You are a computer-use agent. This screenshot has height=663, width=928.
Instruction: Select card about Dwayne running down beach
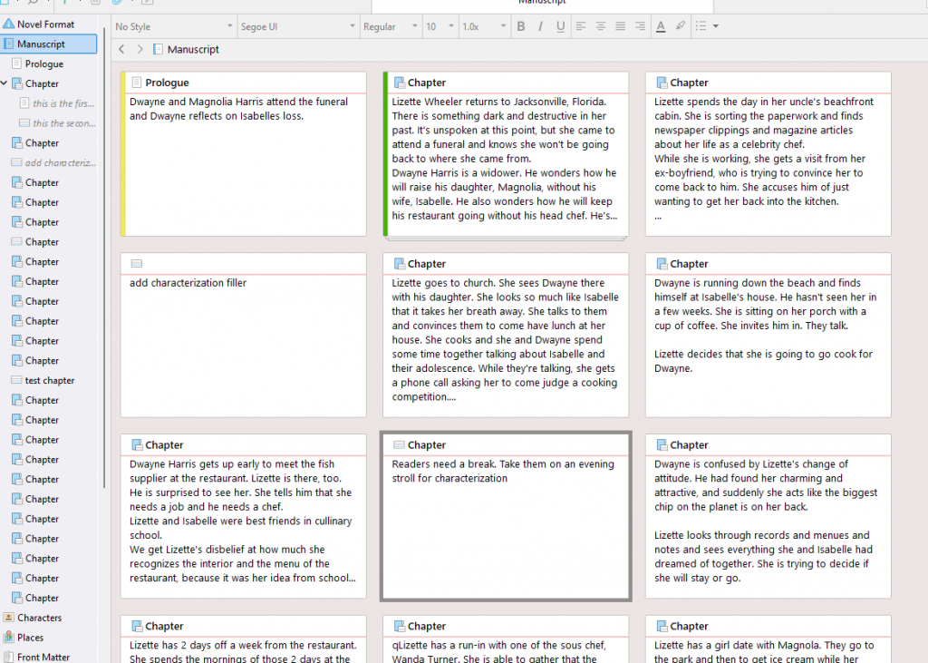click(768, 336)
